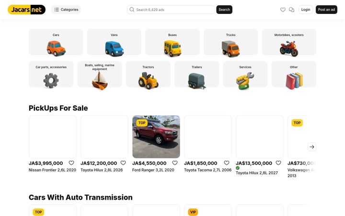The width and height of the screenshot is (345, 216).
Task: Open the Other category books icon
Action: [x=294, y=81]
